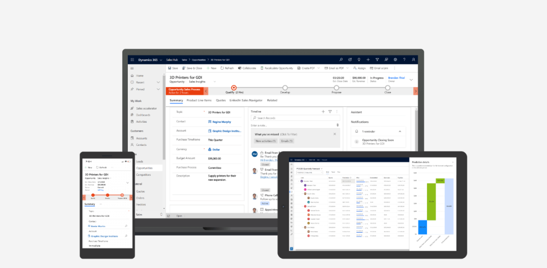Screen dimensions: 547x268
Task: Select the Propose stage circle
Action: (x=336, y=88)
